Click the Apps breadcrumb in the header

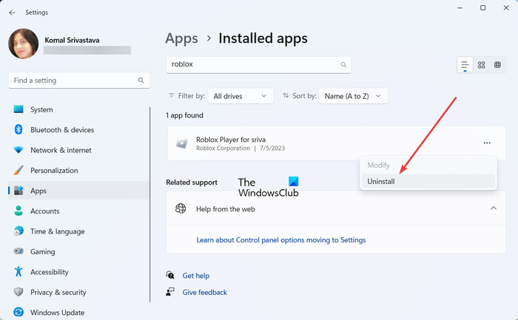click(181, 38)
